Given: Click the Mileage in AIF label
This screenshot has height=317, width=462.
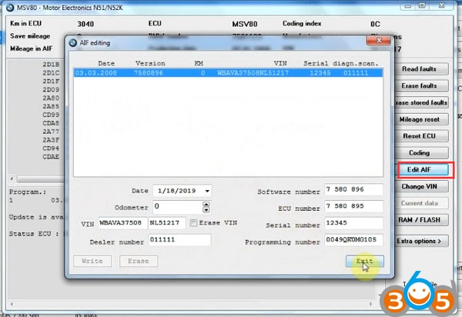Looking at the screenshot, I should coord(32,48).
